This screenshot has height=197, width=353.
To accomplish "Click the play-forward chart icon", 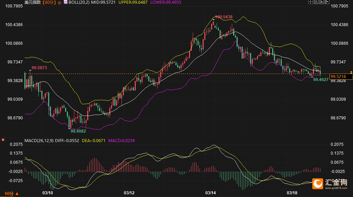I will pyautogui.click(x=321, y=2).
